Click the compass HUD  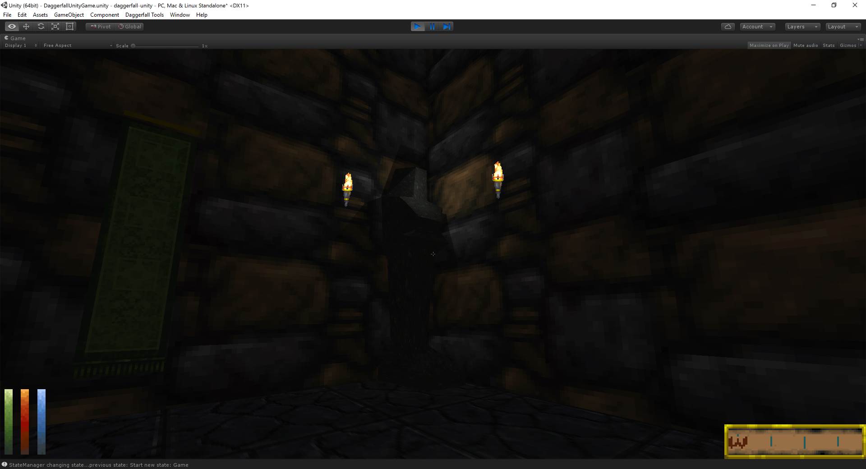click(x=795, y=441)
